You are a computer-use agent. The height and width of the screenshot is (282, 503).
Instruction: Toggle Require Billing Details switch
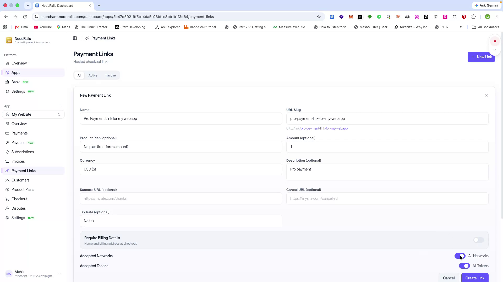tap(479, 240)
